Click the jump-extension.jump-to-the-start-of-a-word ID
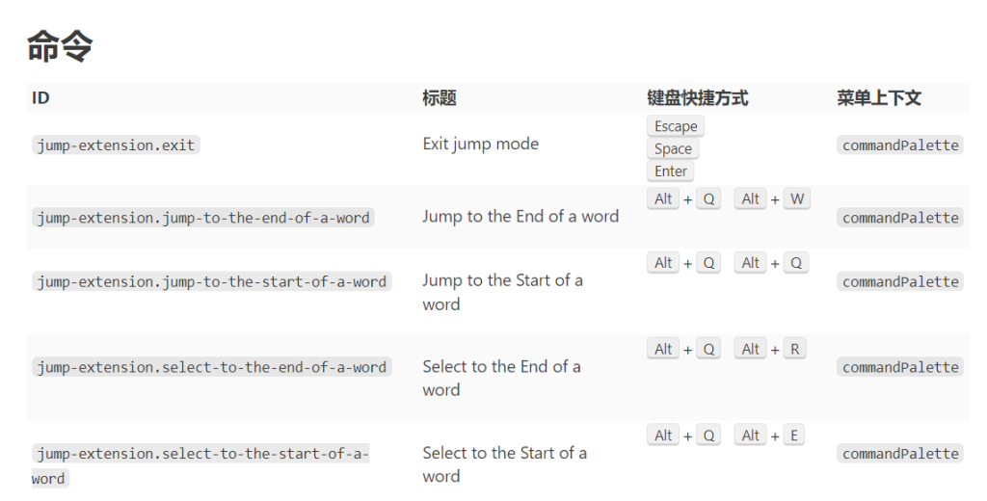This screenshot has height=501, width=987. (x=211, y=281)
